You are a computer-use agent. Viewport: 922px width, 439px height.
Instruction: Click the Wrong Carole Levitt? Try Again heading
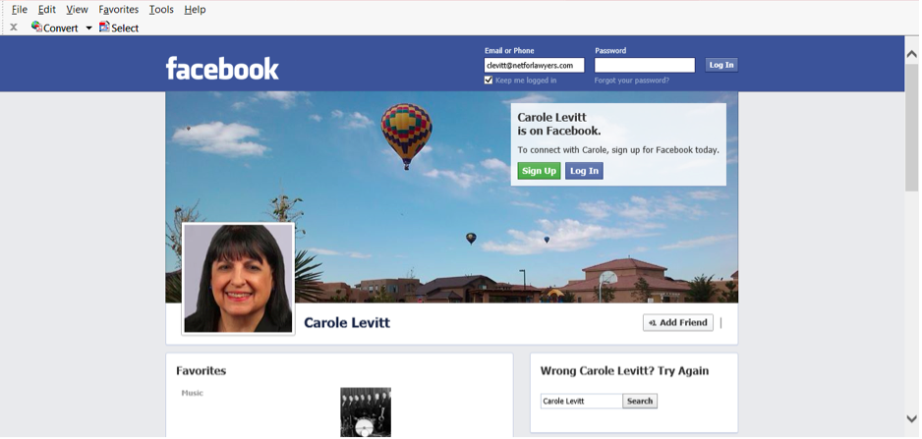tap(624, 371)
